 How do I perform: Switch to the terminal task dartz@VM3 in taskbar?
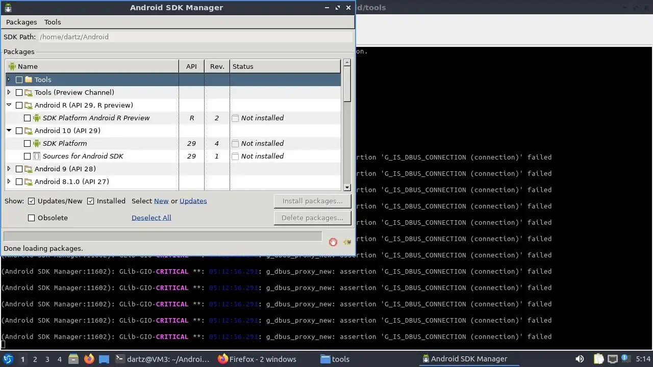(x=162, y=359)
